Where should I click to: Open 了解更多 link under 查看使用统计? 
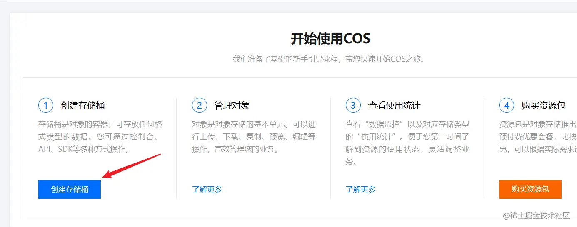point(361,190)
